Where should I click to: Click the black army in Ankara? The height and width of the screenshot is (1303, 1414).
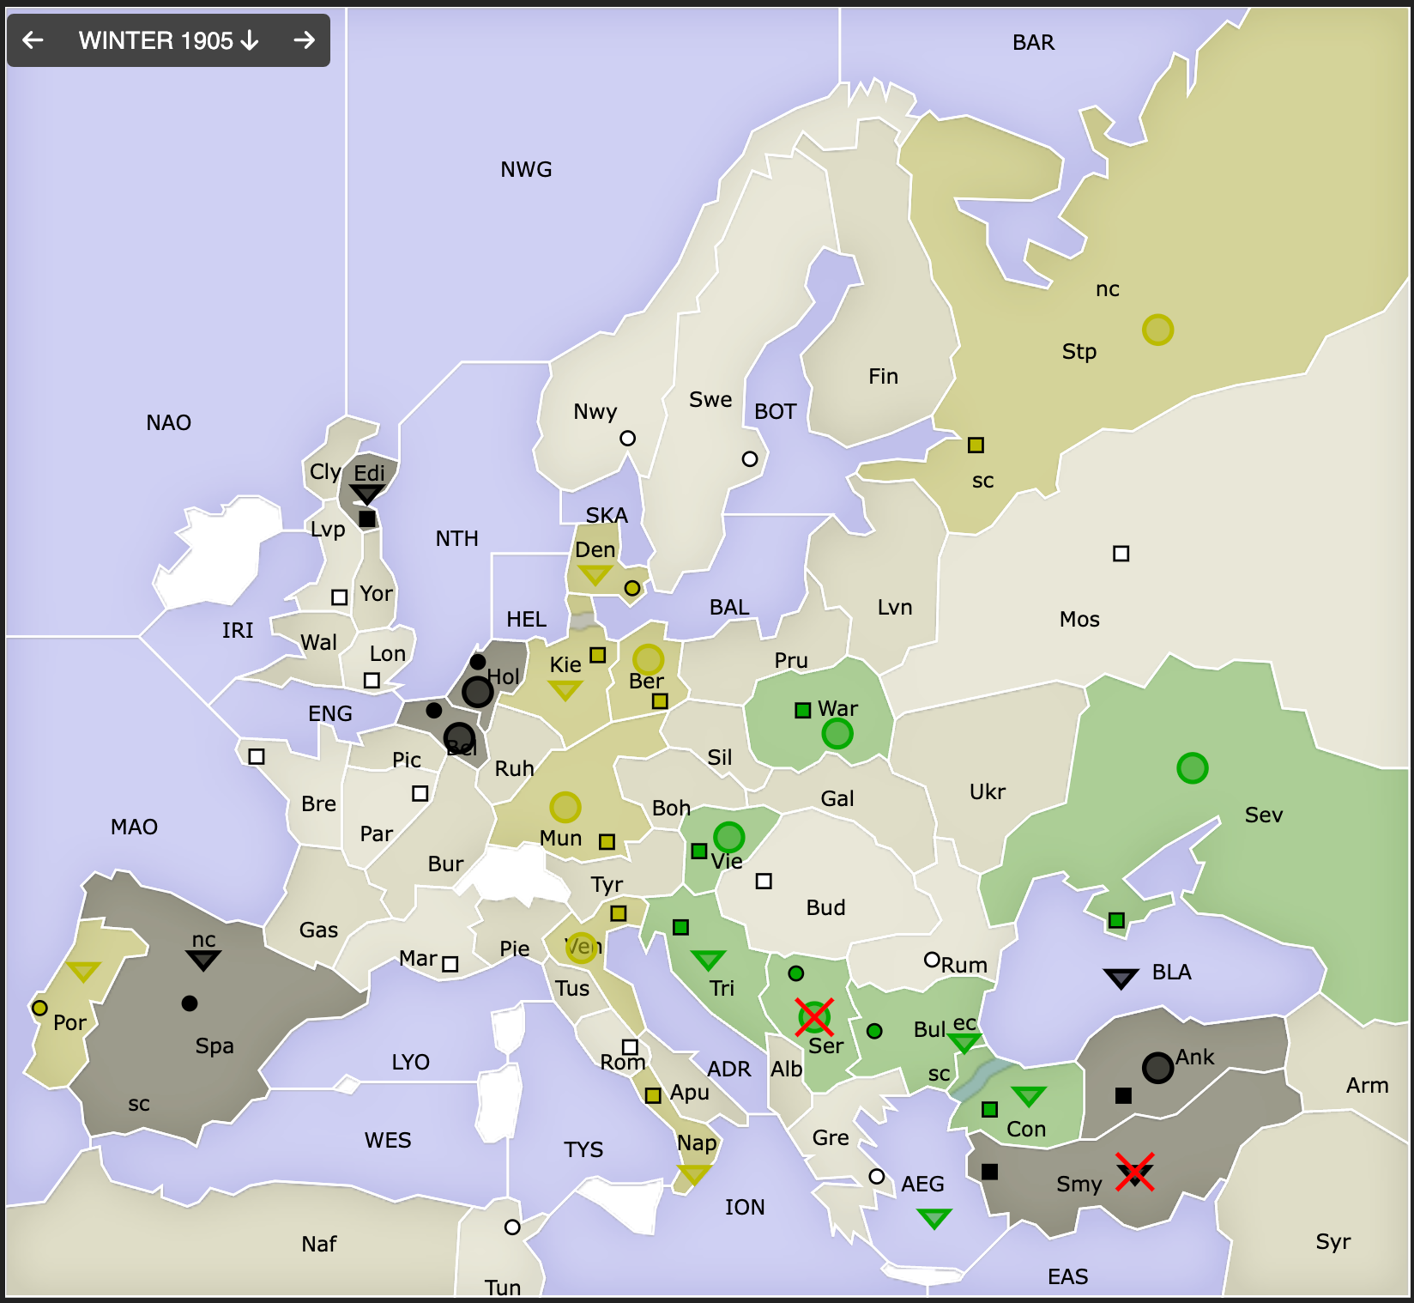click(1157, 1068)
